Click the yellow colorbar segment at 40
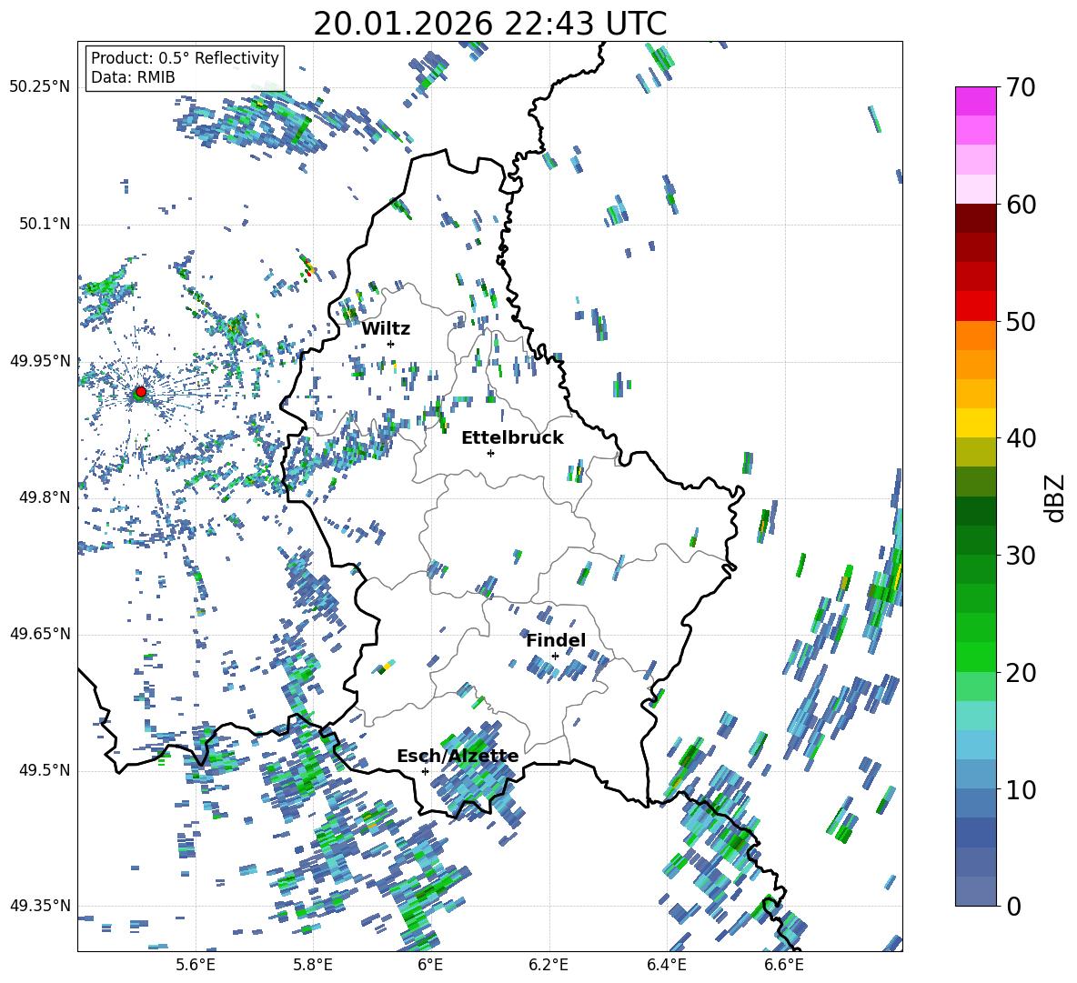The image size is (1077, 983). (975, 423)
